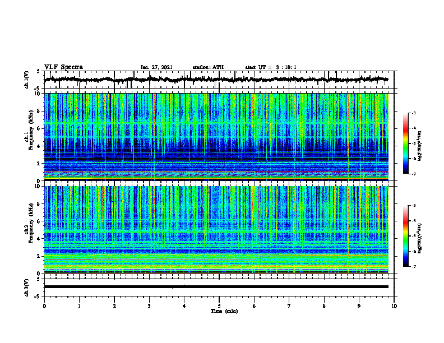Click time axis tick label '7'

coord(289,306)
